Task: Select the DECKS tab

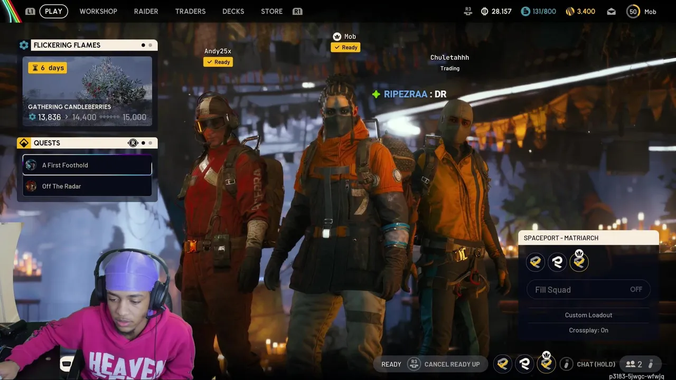Action: click(233, 11)
